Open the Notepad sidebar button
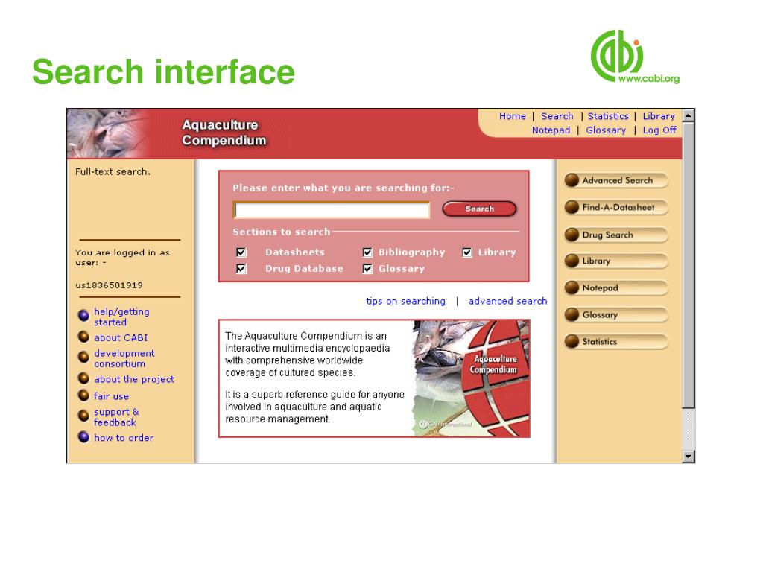Viewport: 763px width, 572px height. (x=616, y=288)
